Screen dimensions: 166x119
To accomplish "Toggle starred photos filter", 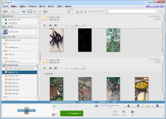I will pos(68,12).
